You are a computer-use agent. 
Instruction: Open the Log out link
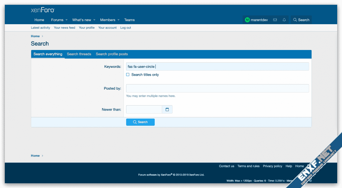[x=126, y=28]
